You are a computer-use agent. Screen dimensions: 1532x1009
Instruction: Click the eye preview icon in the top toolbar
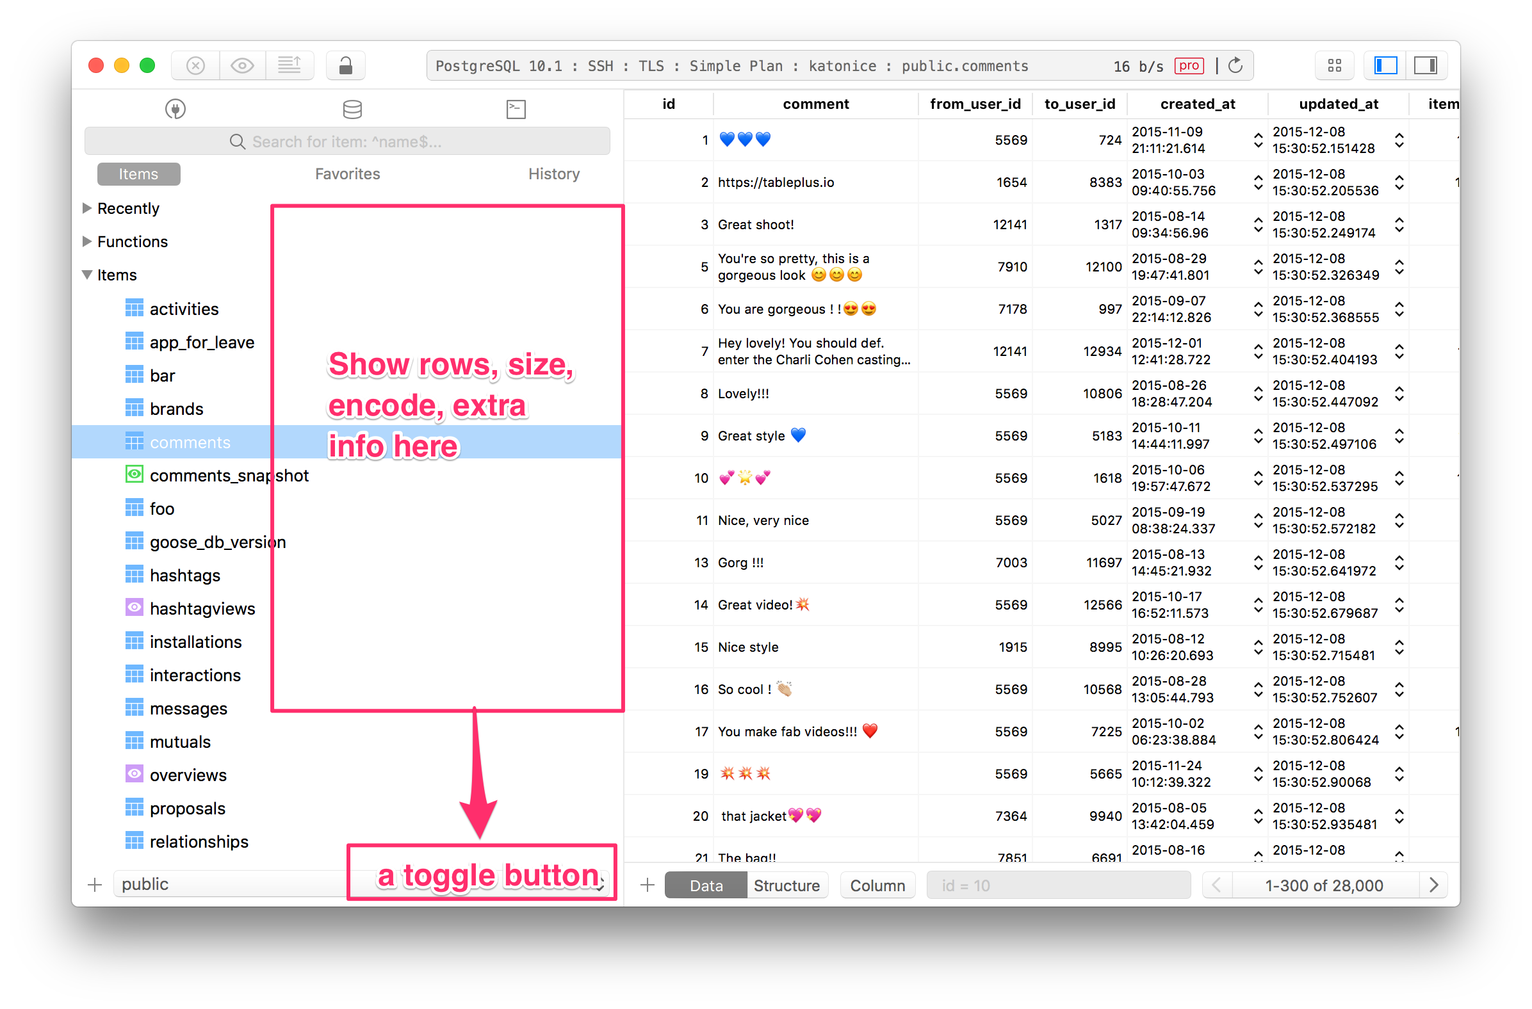[243, 65]
